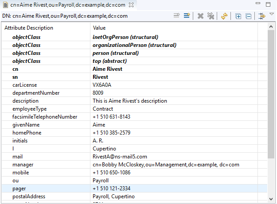Image resolution: width=277 pixels, height=204 pixels.
Task: Click the vertical scrollbar down arrow
Action: 272,200
